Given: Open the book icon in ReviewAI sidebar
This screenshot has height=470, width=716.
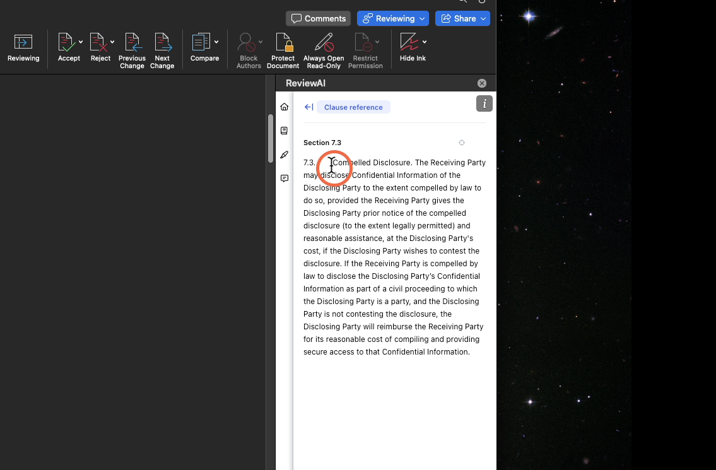Looking at the screenshot, I should click(x=285, y=131).
